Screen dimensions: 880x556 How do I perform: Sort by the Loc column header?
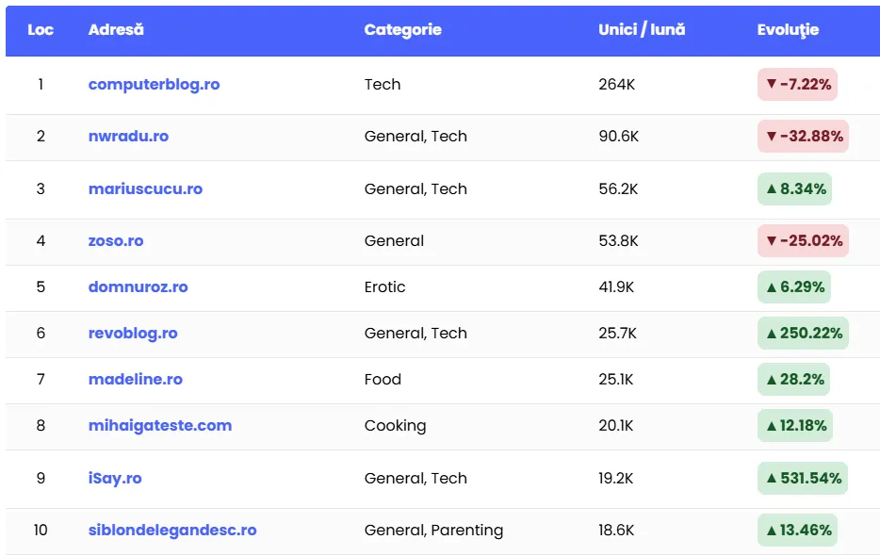click(x=41, y=29)
